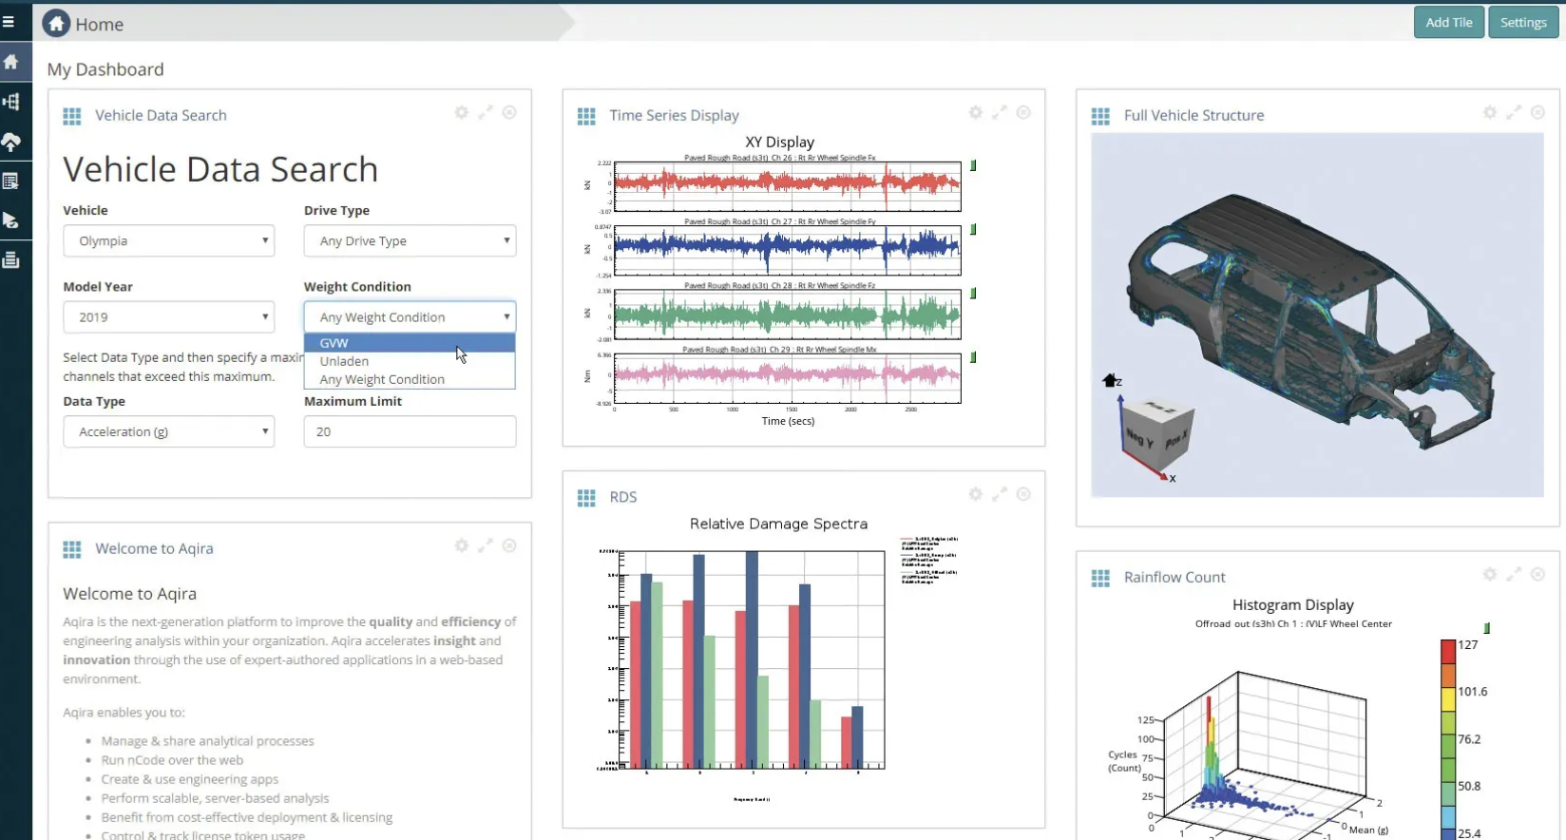
Task: Close the Full Vehicle Structure tile
Action: point(1537,112)
